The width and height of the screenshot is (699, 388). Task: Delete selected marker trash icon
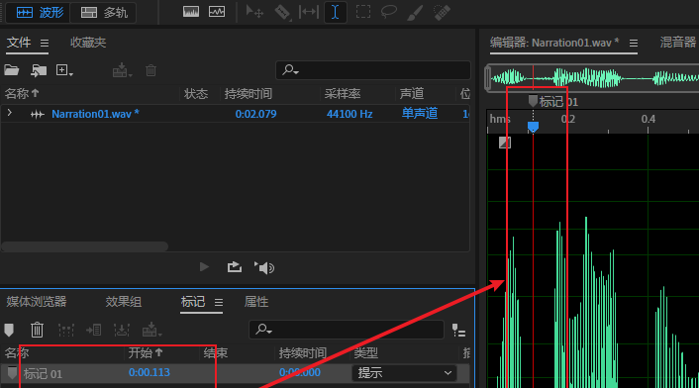[x=37, y=330]
